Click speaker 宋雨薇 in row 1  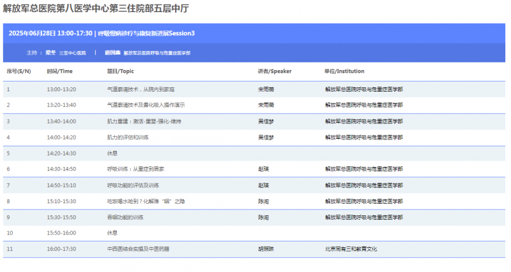266,89
